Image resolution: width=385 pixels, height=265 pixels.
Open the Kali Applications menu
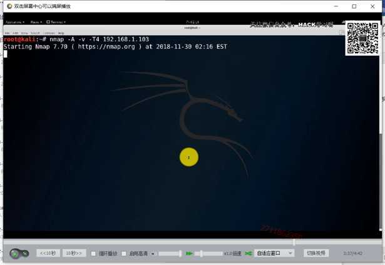tap(15, 22)
